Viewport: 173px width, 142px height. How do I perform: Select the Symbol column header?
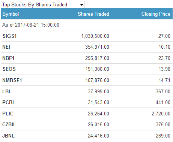11,14
